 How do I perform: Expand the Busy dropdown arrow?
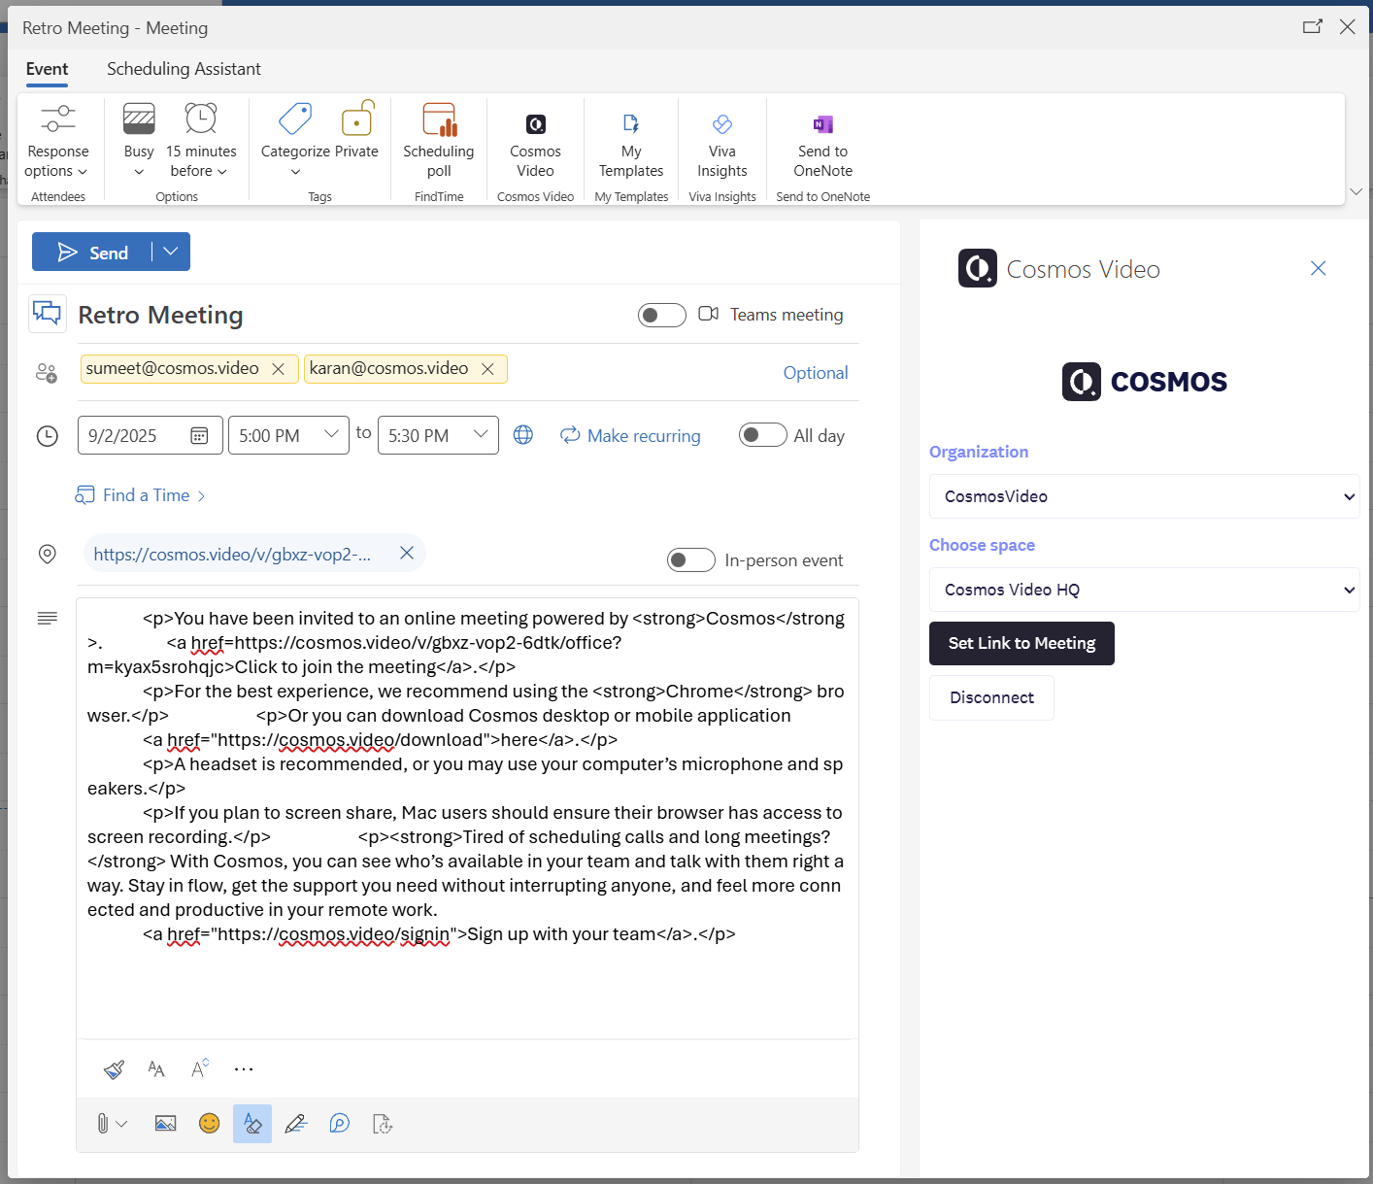pyautogui.click(x=139, y=172)
